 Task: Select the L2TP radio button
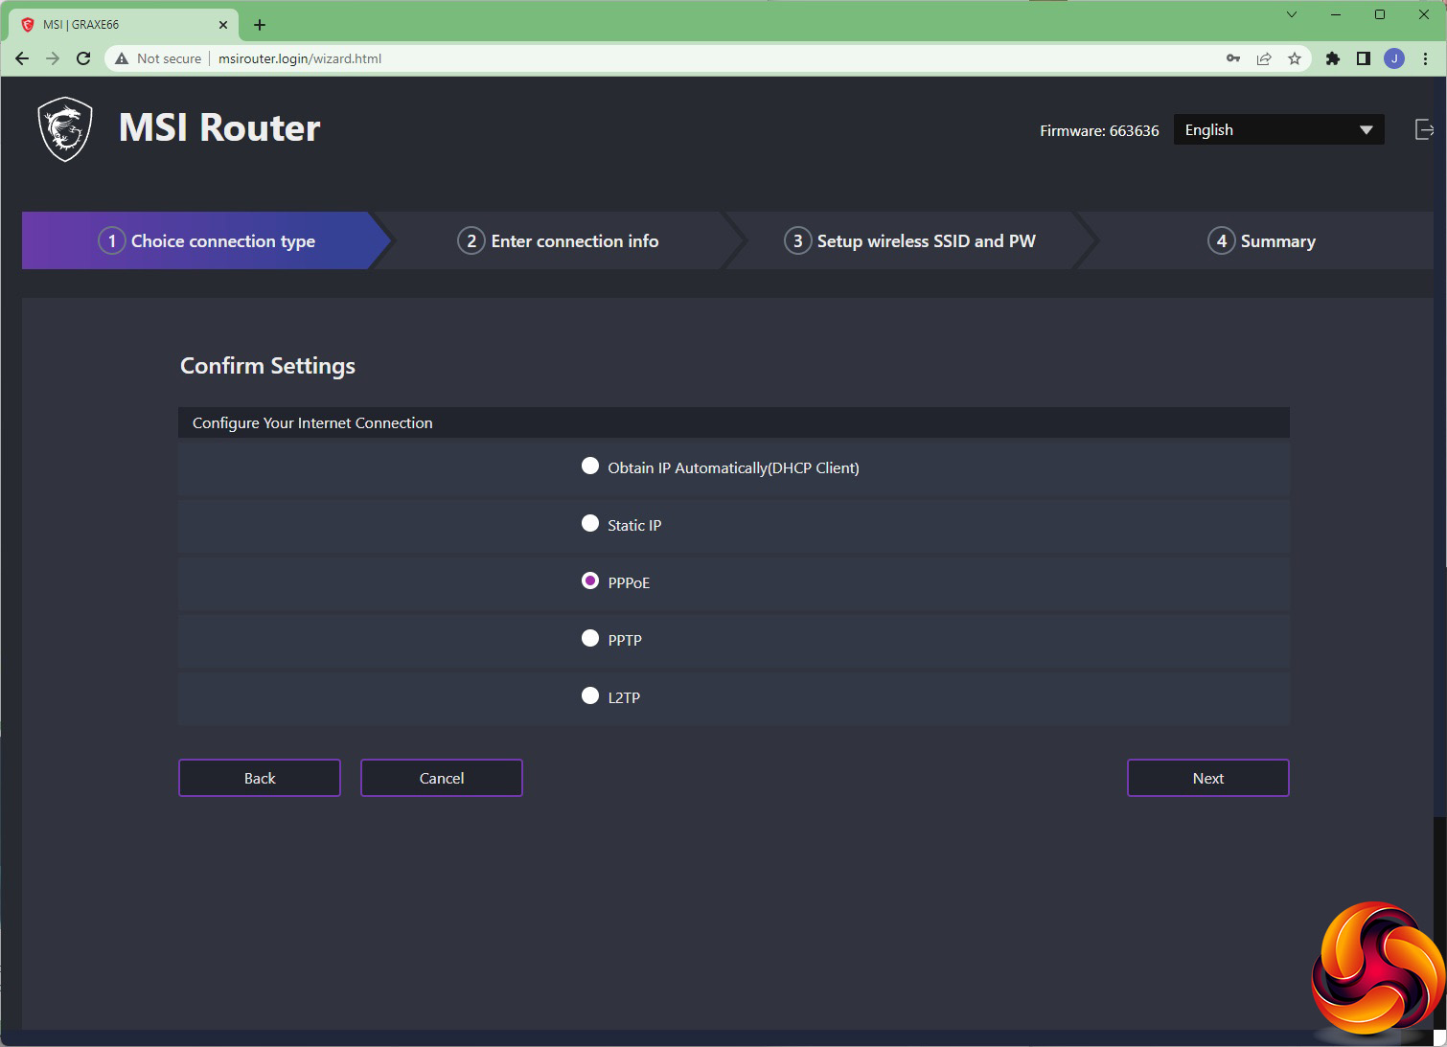click(x=590, y=695)
